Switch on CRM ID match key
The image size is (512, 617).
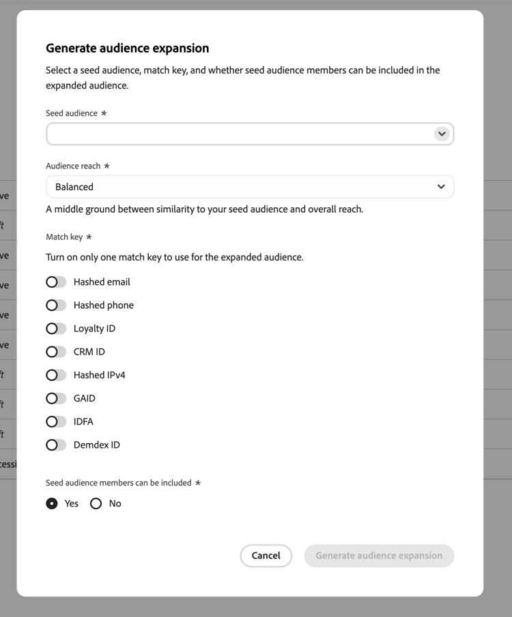[x=56, y=351]
